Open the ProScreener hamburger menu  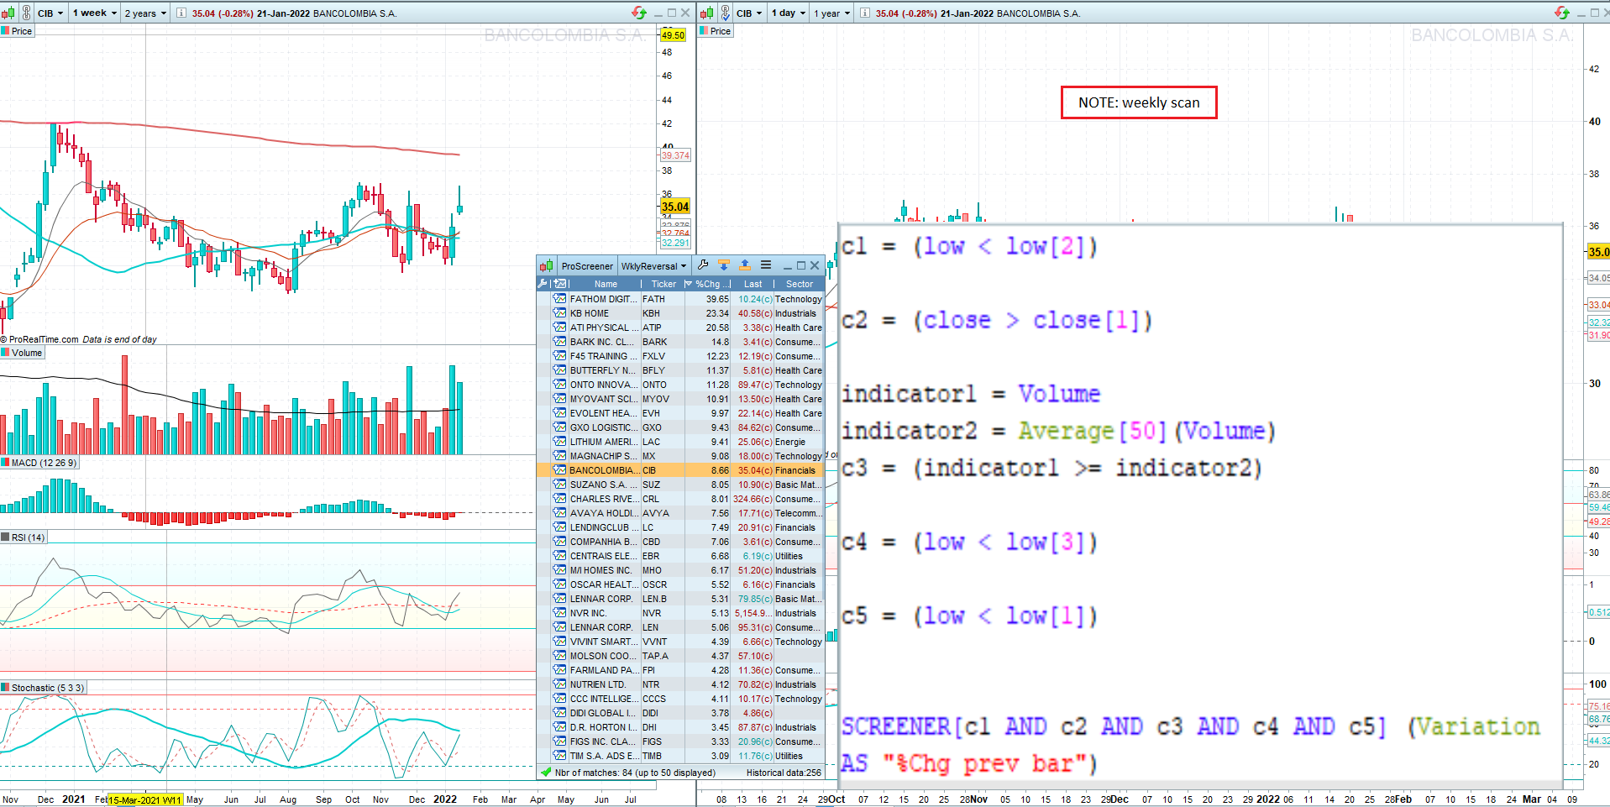click(x=765, y=265)
